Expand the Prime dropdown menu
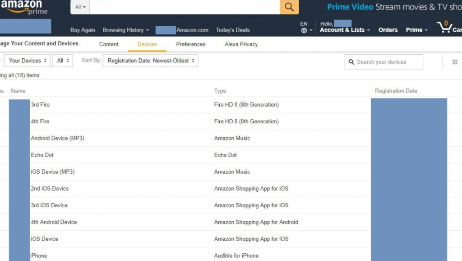The height and width of the screenshot is (261, 462). pos(416,30)
